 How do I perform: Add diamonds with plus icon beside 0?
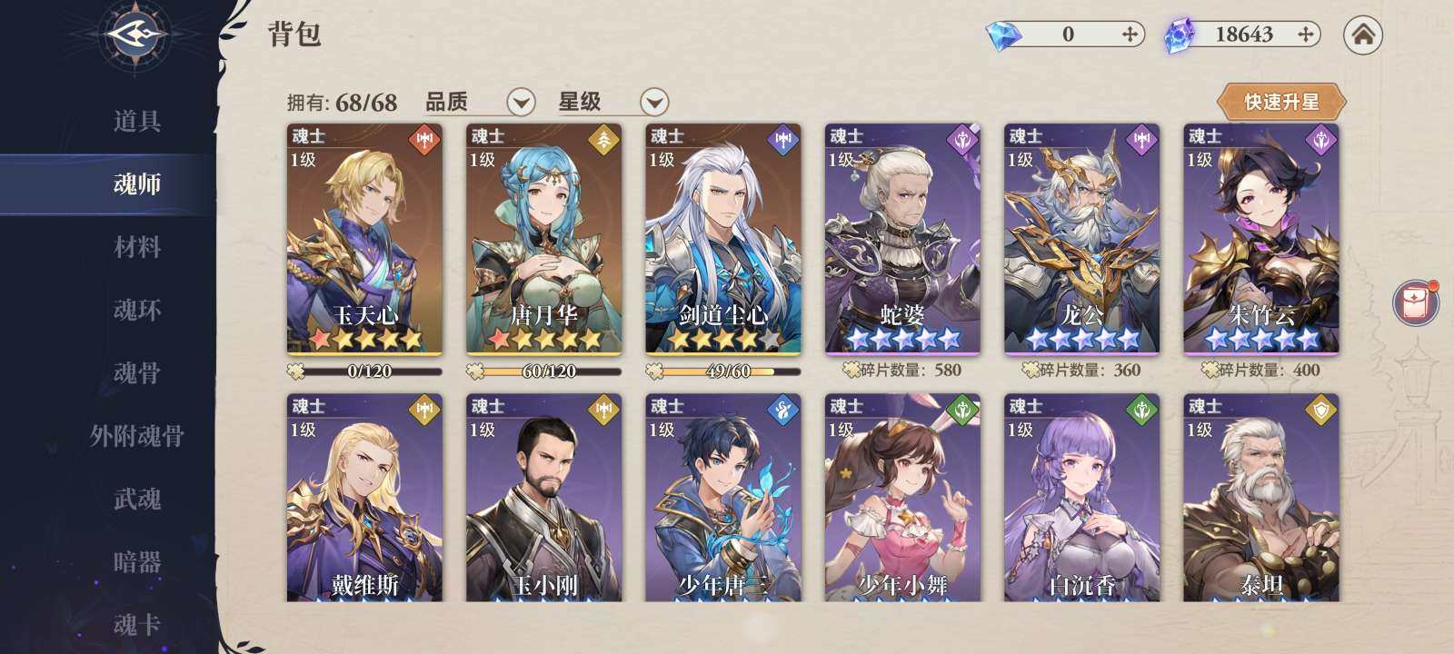click(x=1130, y=35)
